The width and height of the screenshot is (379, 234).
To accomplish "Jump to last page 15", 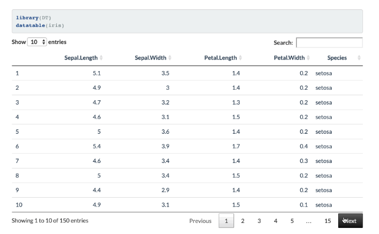I will (x=327, y=221).
